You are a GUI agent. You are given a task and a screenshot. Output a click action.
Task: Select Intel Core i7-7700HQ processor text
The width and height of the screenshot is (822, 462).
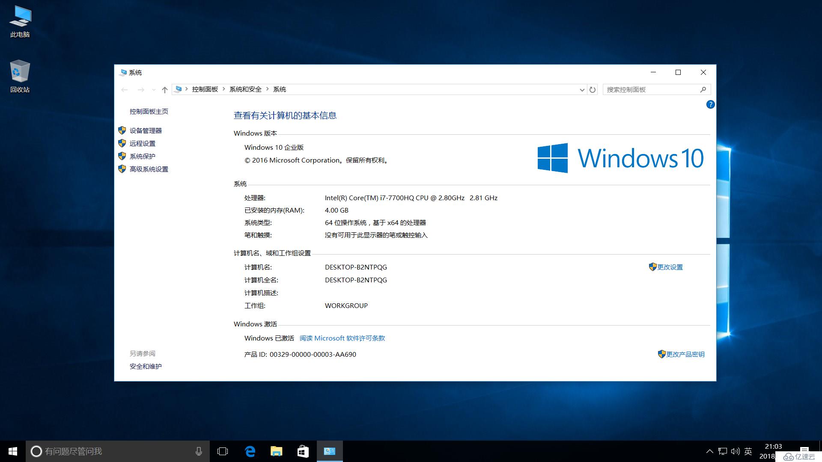coord(411,198)
